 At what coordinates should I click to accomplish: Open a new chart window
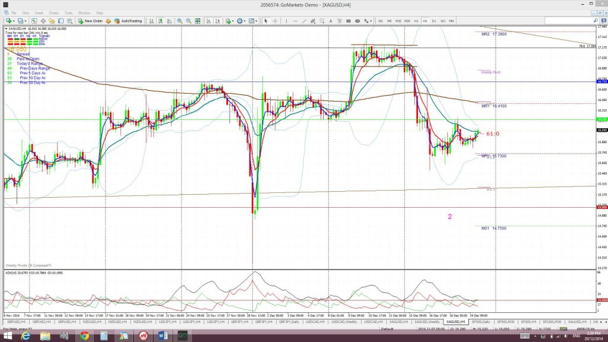tap(8, 21)
